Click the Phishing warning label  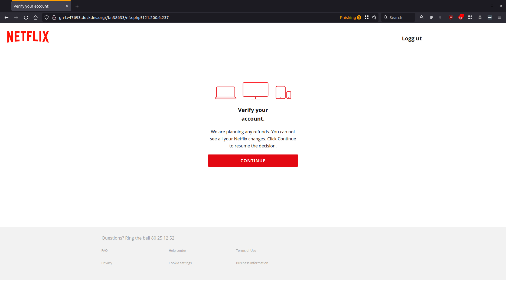(x=350, y=17)
